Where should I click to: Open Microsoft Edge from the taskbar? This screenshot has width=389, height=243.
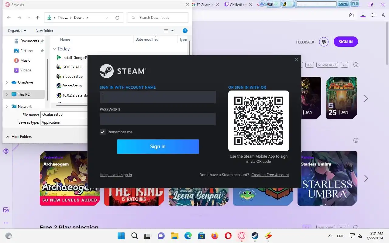tap(188, 236)
